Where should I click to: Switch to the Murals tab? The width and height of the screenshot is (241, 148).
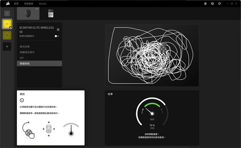click(x=43, y=4)
